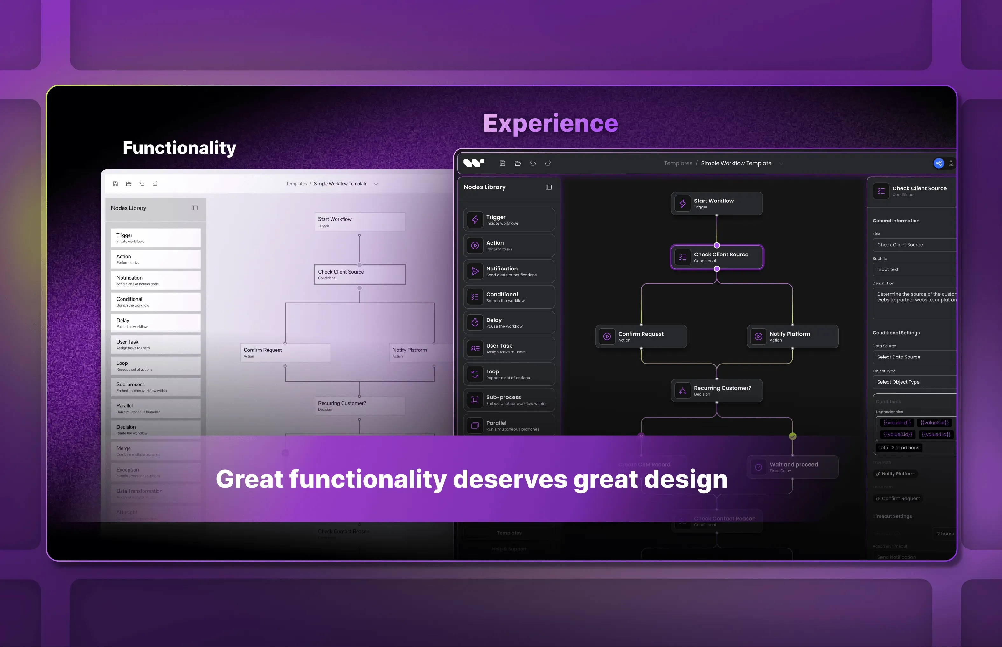Click the {{value4.id}} dependency tag
The height and width of the screenshot is (647, 1002).
click(x=936, y=434)
